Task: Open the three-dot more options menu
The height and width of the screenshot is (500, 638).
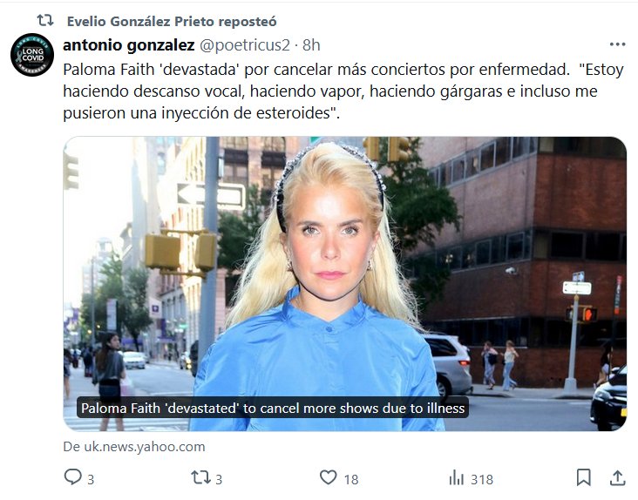Action: click(x=617, y=44)
